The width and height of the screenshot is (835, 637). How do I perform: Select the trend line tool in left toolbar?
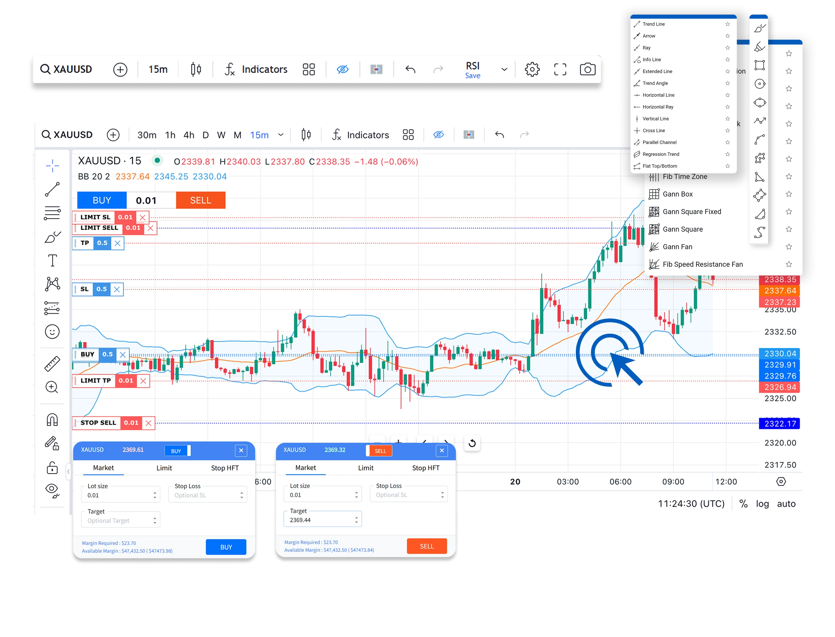pos(52,189)
